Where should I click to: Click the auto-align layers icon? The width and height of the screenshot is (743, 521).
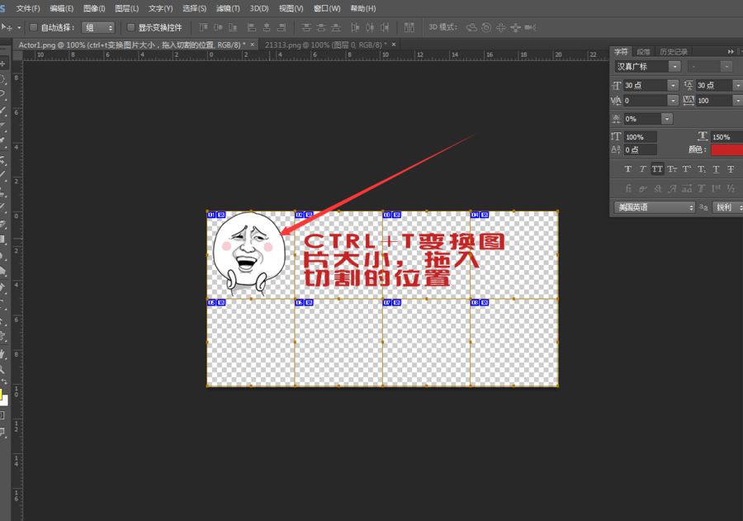409,27
